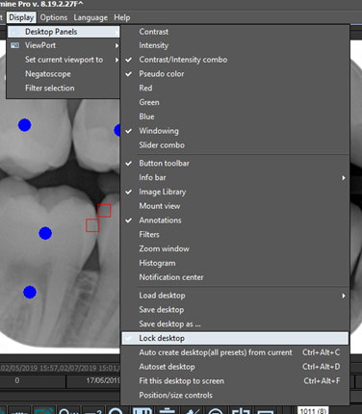
Task: Show the Zoom window panel
Action: (235, 248)
